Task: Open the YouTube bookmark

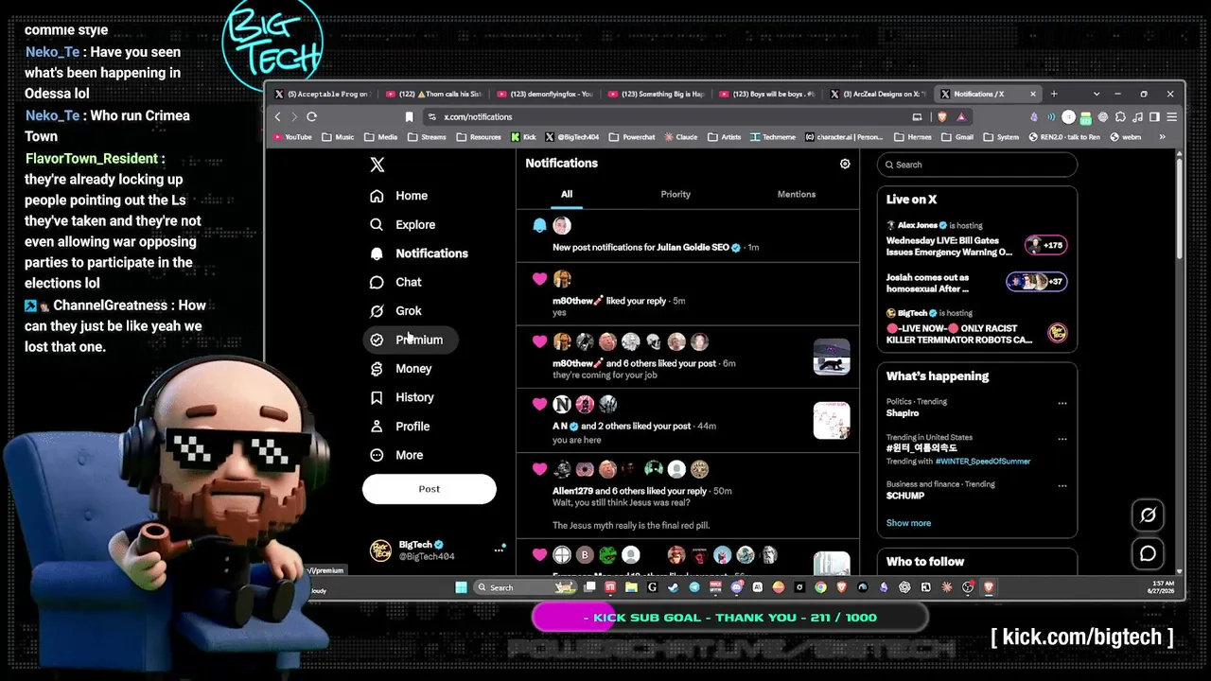Action: click(x=292, y=137)
